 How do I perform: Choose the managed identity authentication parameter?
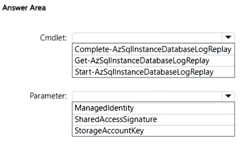coord(154,108)
